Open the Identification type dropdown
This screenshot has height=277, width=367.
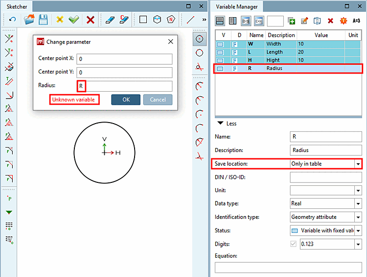point(358,217)
